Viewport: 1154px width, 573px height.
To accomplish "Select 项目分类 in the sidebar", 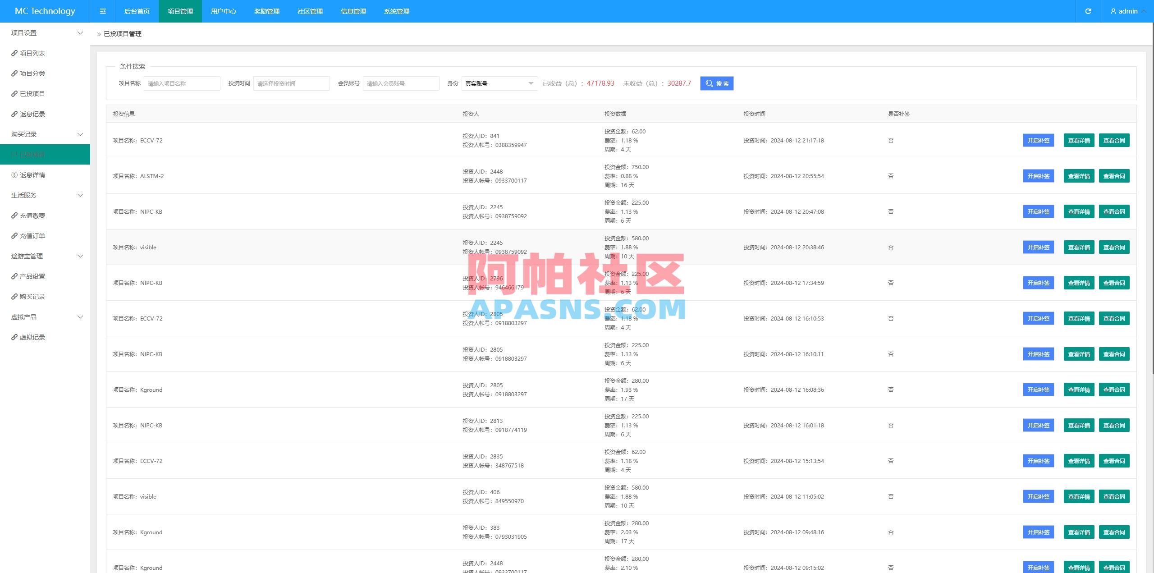I will [x=32, y=73].
